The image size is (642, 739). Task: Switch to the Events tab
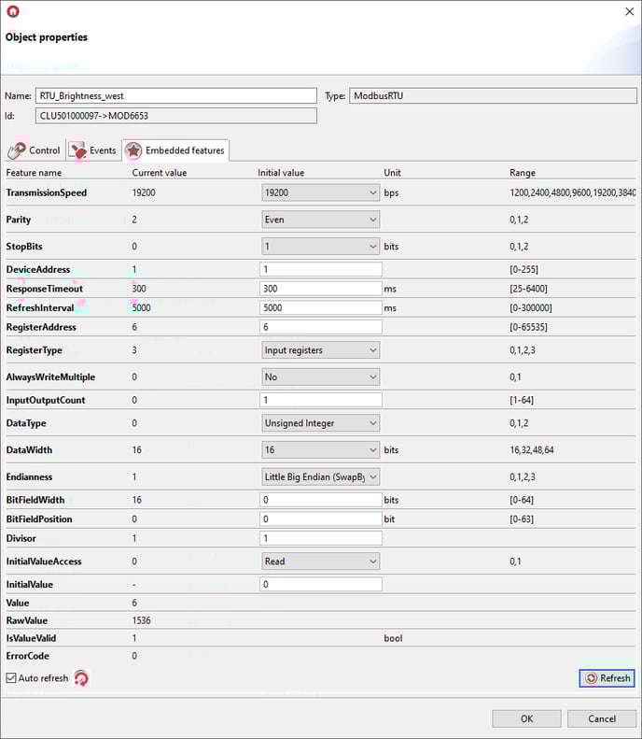[x=93, y=150]
